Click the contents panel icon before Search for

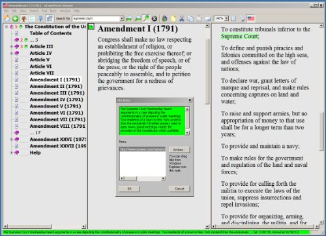click(x=50, y=18)
